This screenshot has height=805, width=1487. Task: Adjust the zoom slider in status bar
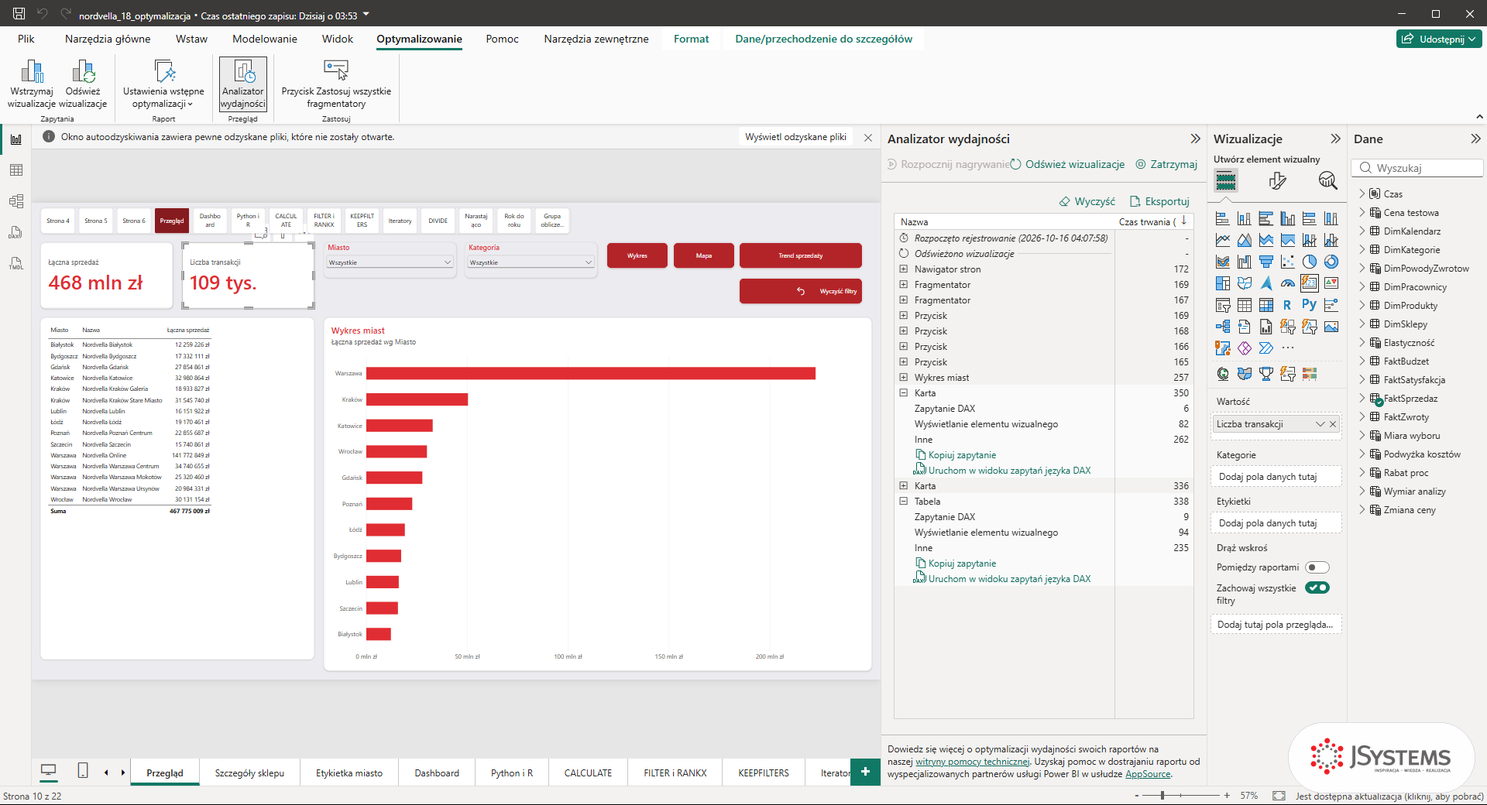1162,796
